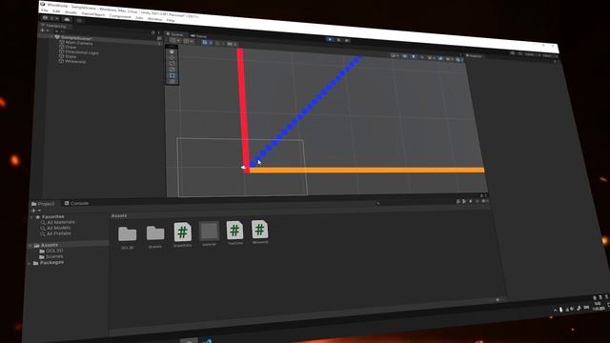This screenshot has width=610, height=343.
Task: Open the Scenes folder thumbnail in Assets
Action: click(155, 232)
